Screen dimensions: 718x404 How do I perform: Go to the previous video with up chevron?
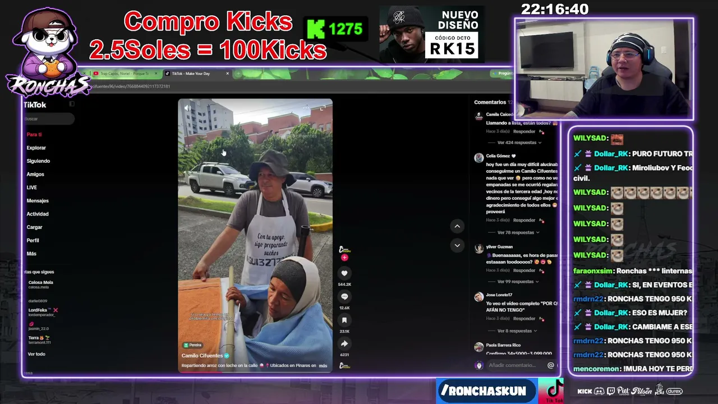pyautogui.click(x=457, y=226)
